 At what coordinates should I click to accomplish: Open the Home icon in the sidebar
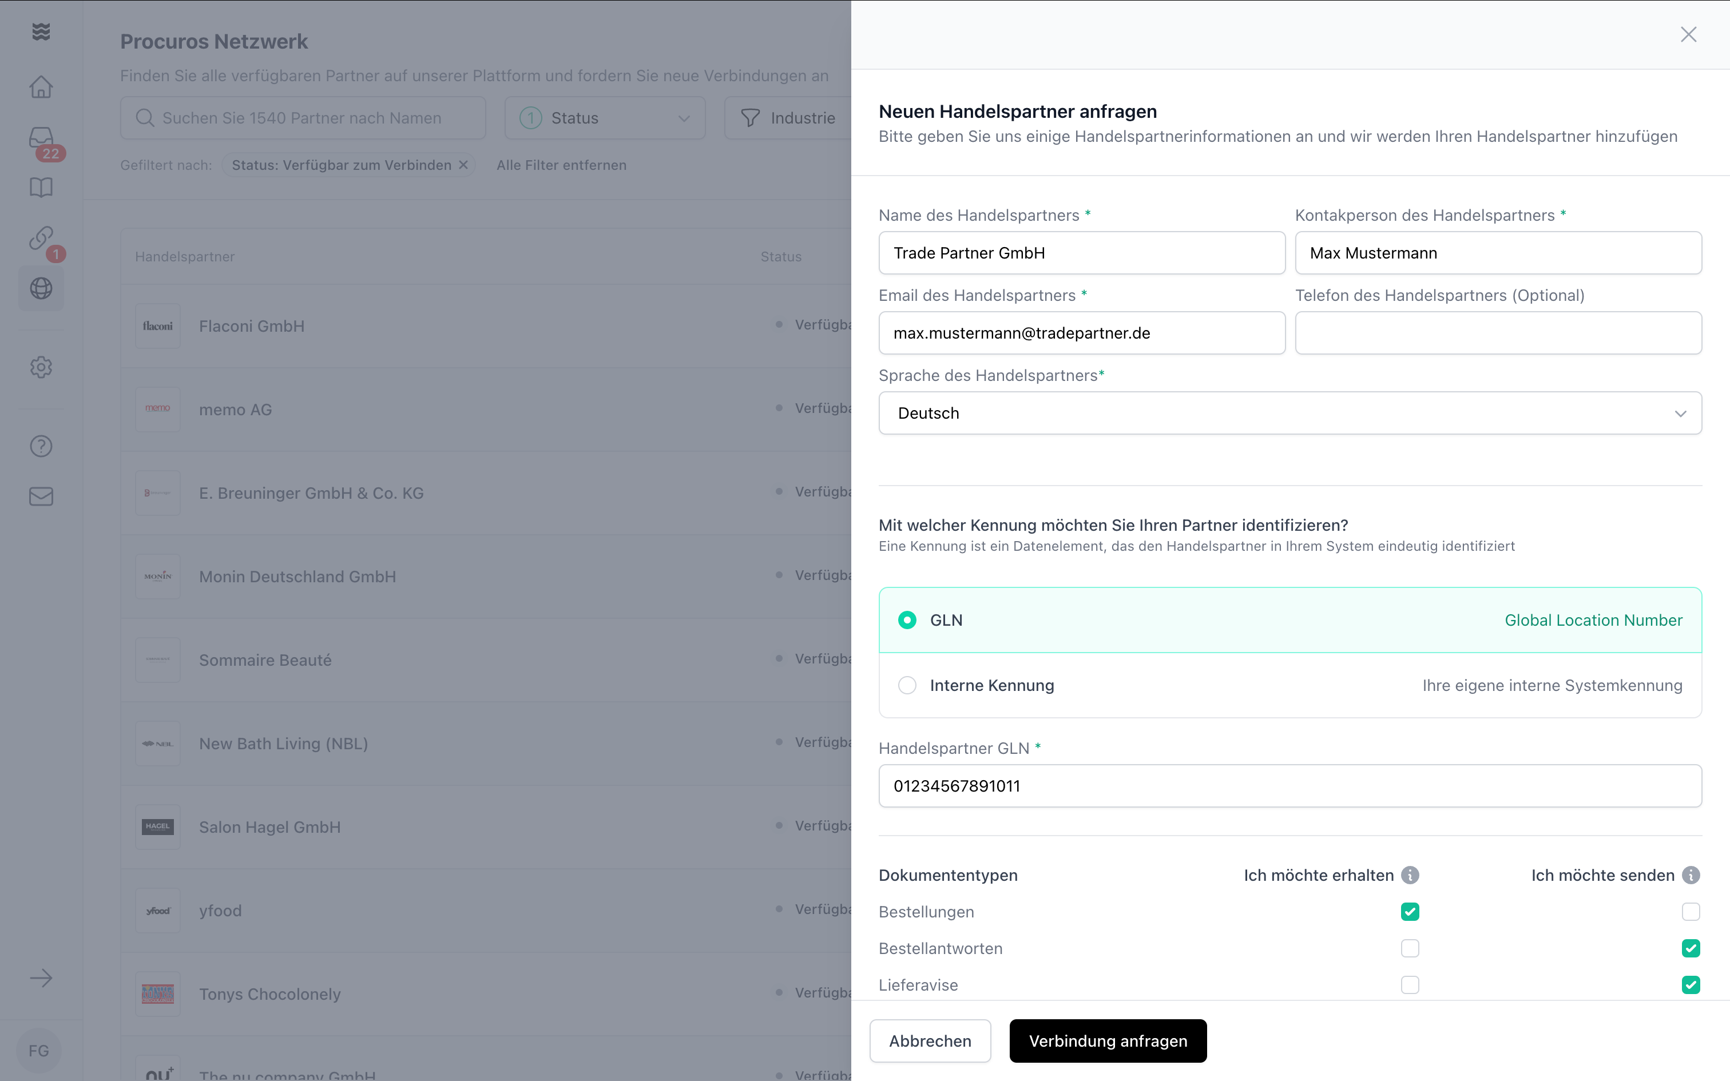[41, 86]
